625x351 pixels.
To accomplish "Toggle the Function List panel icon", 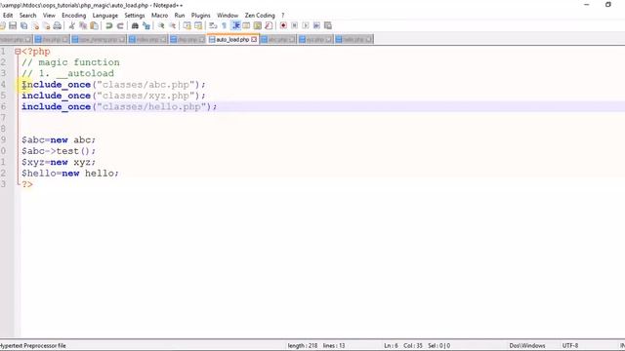I will [269, 26].
